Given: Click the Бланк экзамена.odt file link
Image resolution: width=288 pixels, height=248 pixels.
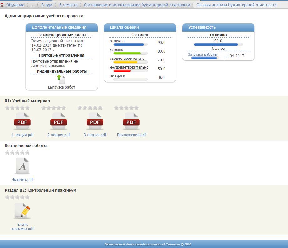Looking at the screenshot, I should point(22,226).
